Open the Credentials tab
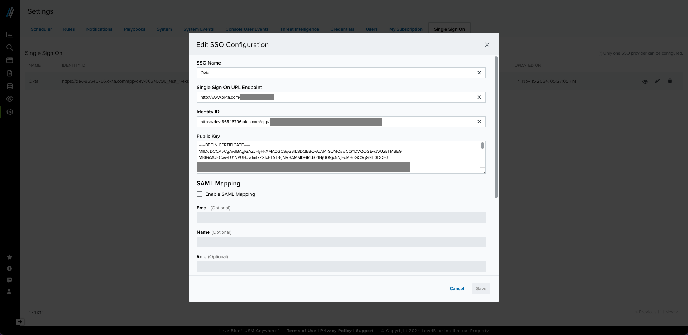688x335 pixels. click(342, 29)
